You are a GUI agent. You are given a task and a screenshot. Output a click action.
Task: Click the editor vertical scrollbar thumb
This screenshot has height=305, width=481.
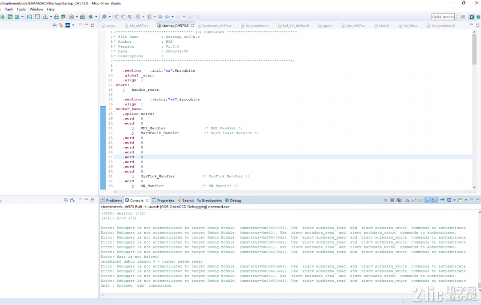(x=474, y=49)
